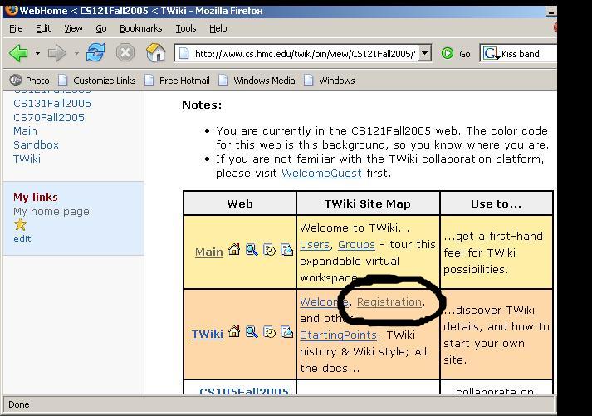592x416 pixels.
Task: Select Sandbox in the left sidebar
Action: coord(37,145)
